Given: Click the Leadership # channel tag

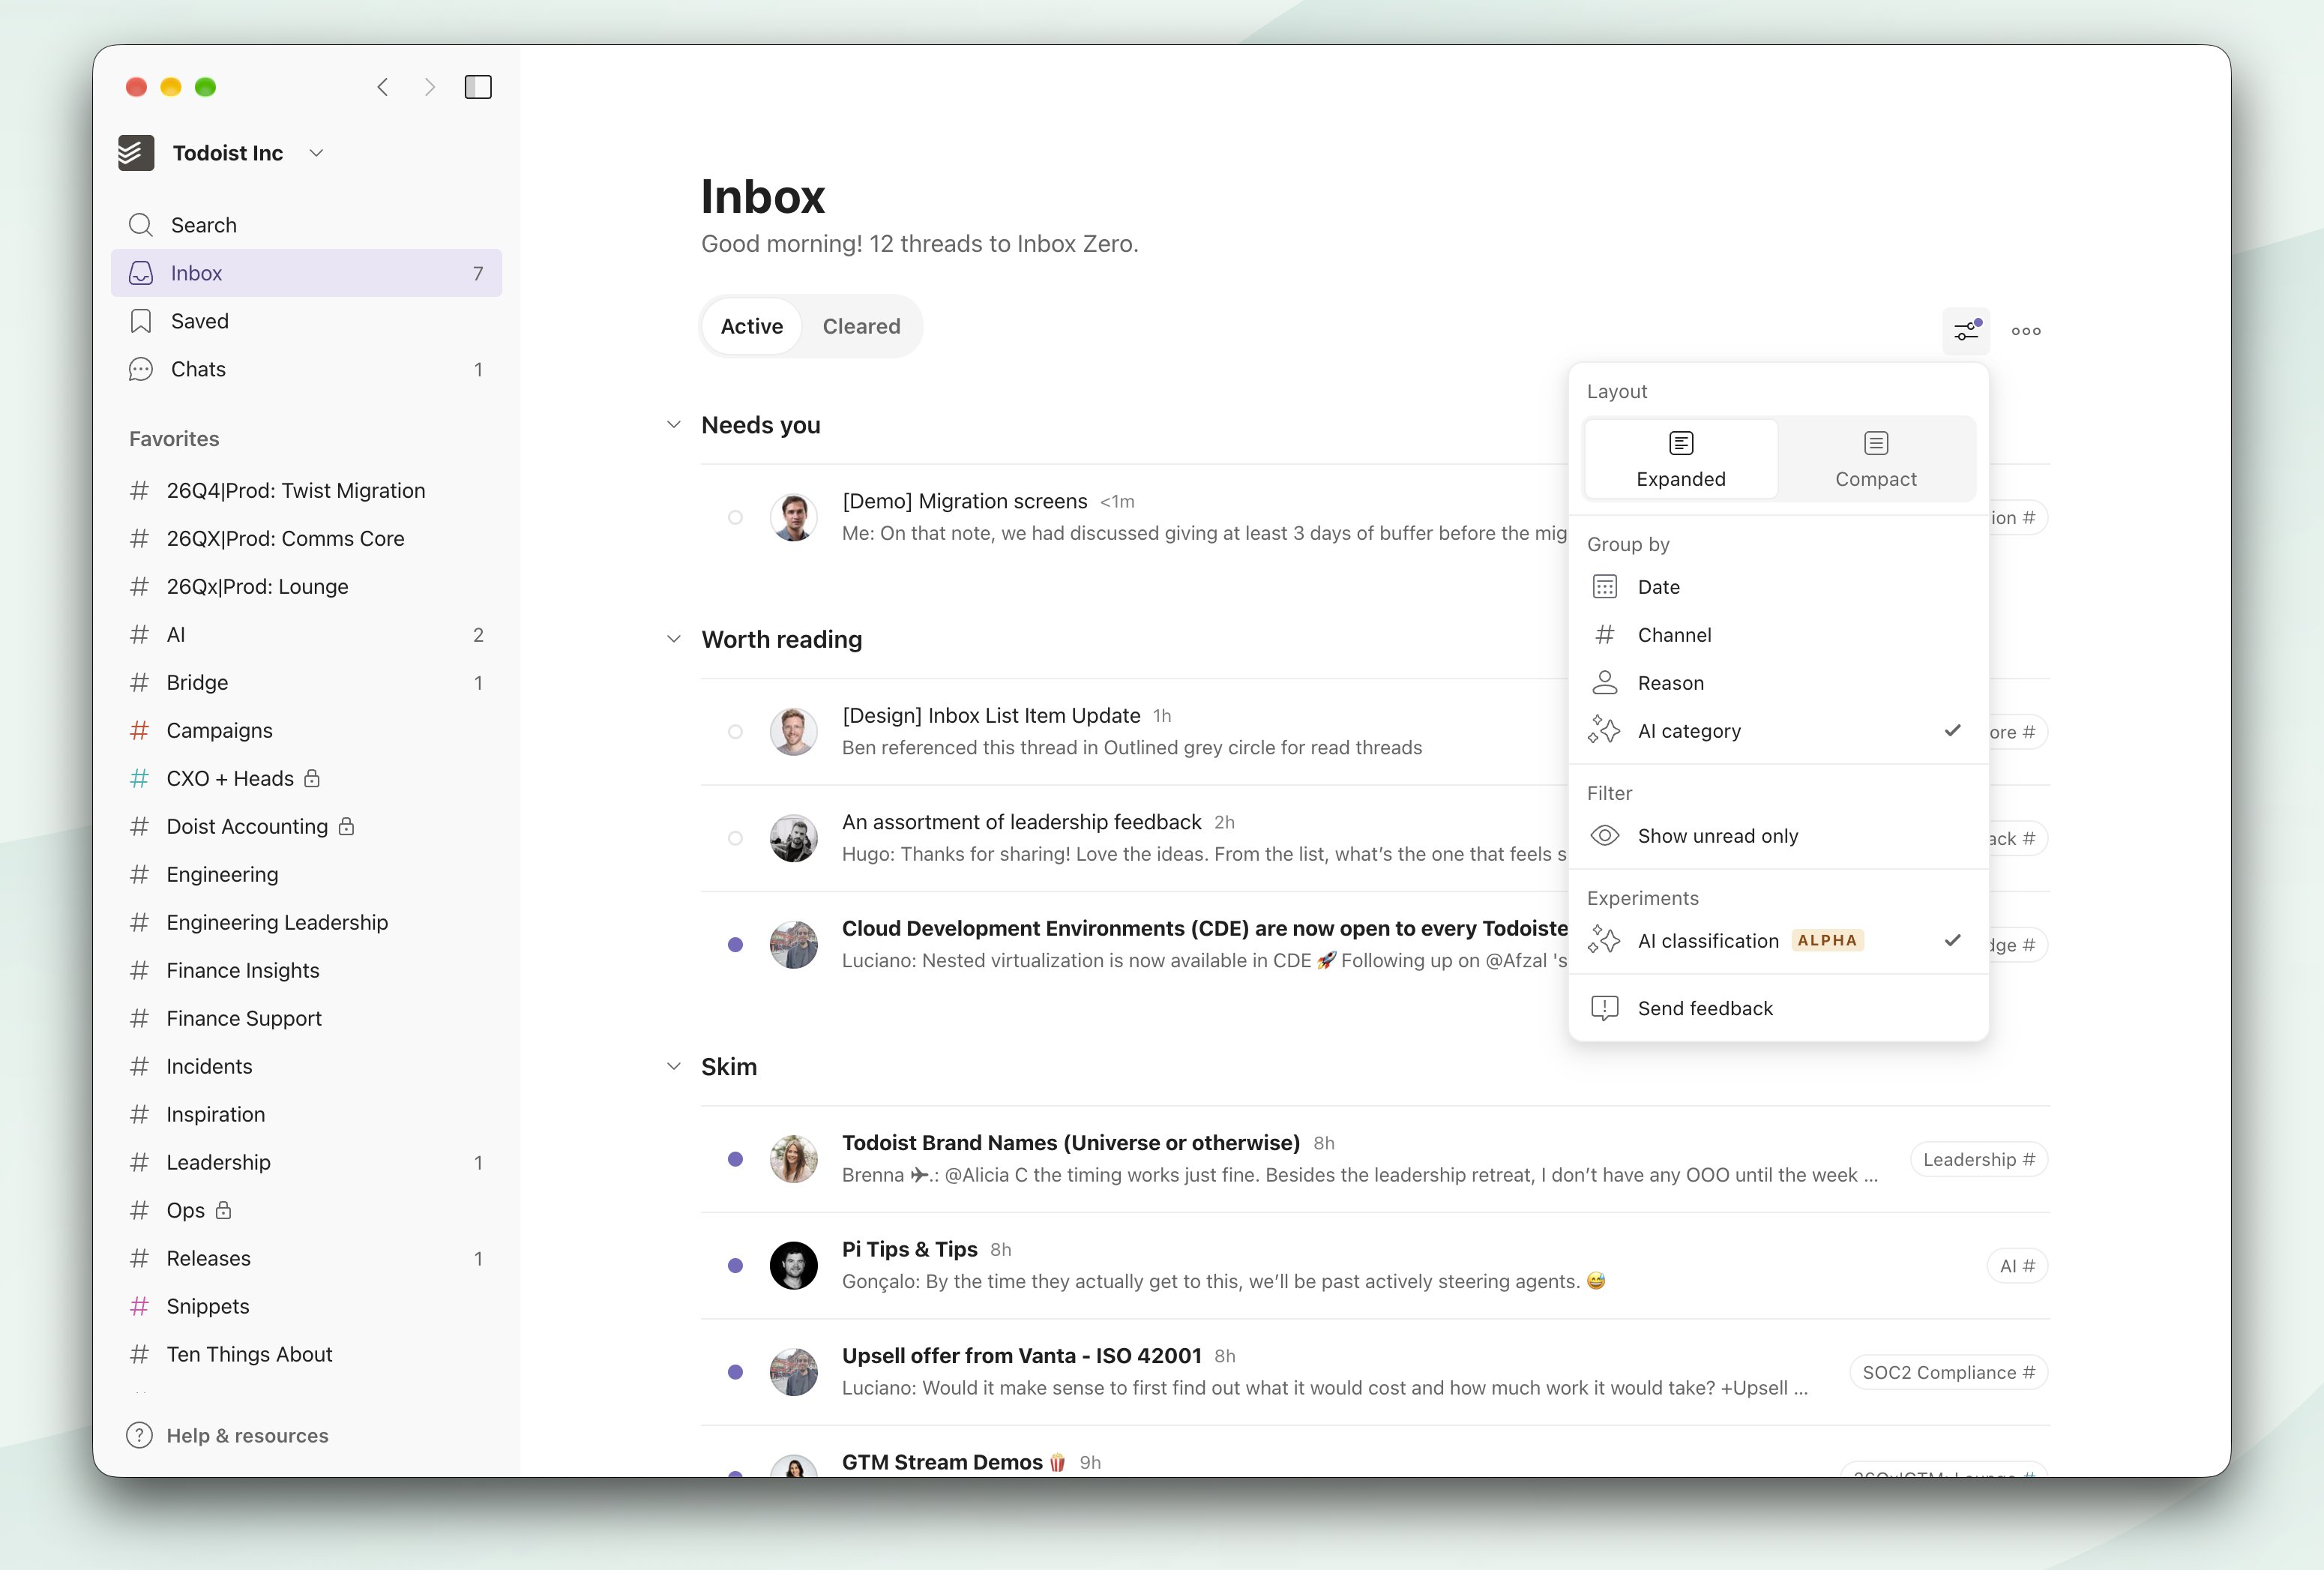Looking at the screenshot, I should point(1979,1159).
